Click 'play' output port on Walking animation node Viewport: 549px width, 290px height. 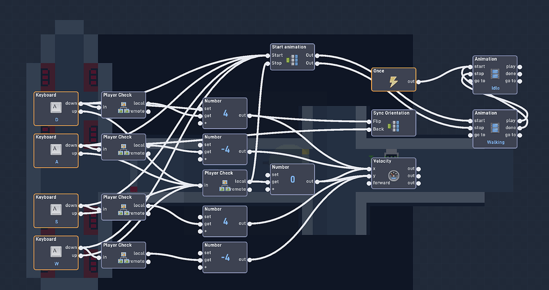click(520, 121)
